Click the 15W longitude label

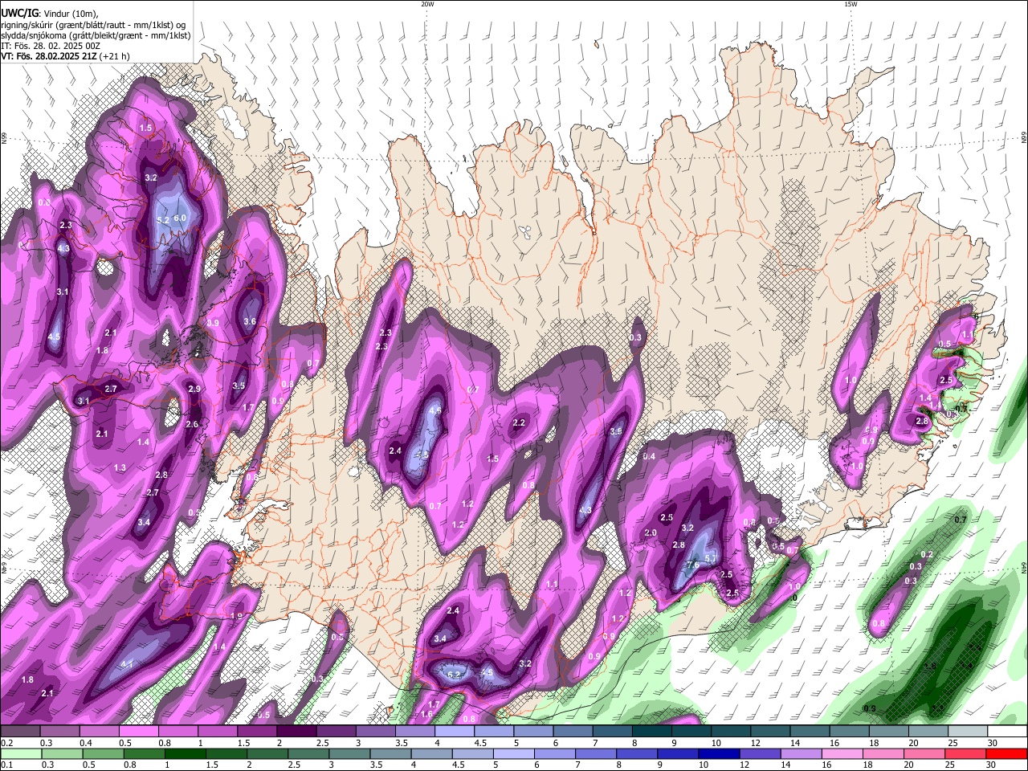pos(851,4)
